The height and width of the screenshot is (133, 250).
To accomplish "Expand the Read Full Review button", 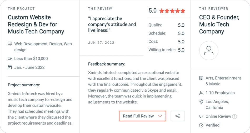I will (142, 116).
